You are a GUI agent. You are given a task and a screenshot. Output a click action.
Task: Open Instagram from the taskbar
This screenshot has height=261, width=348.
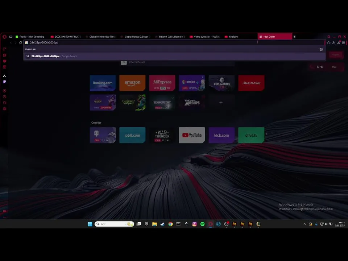(x=194, y=224)
